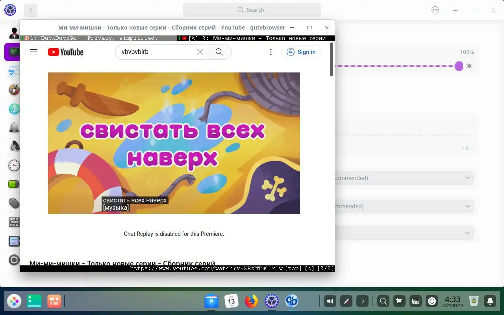The height and width of the screenshot is (315, 504).
Task: Click the YouTube magnifier search button
Action: 219,52
